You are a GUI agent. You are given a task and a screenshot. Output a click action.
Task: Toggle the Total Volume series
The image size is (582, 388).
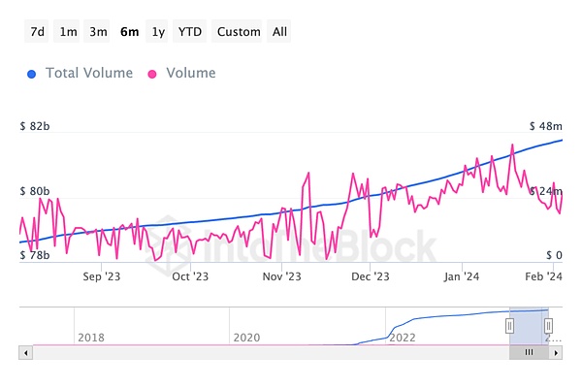click(x=87, y=73)
